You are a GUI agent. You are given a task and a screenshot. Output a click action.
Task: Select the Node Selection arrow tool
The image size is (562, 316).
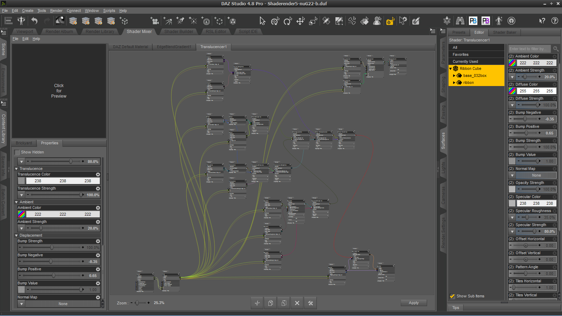pos(262,21)
